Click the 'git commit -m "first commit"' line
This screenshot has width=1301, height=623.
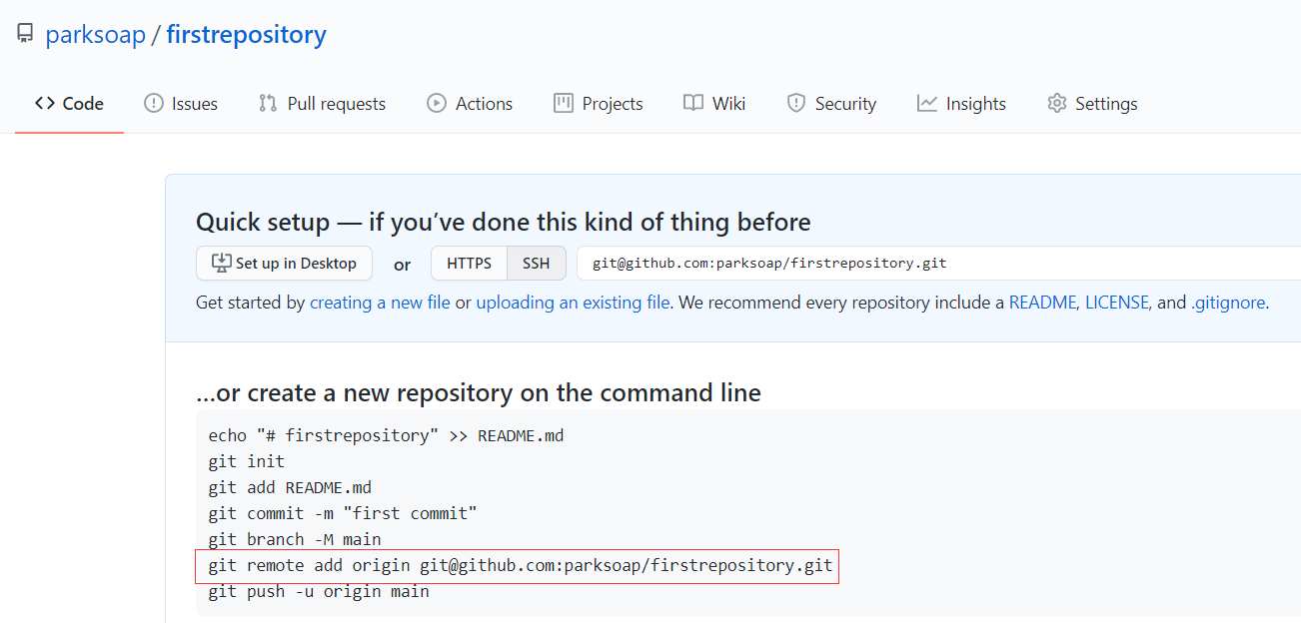pos(343,513)
